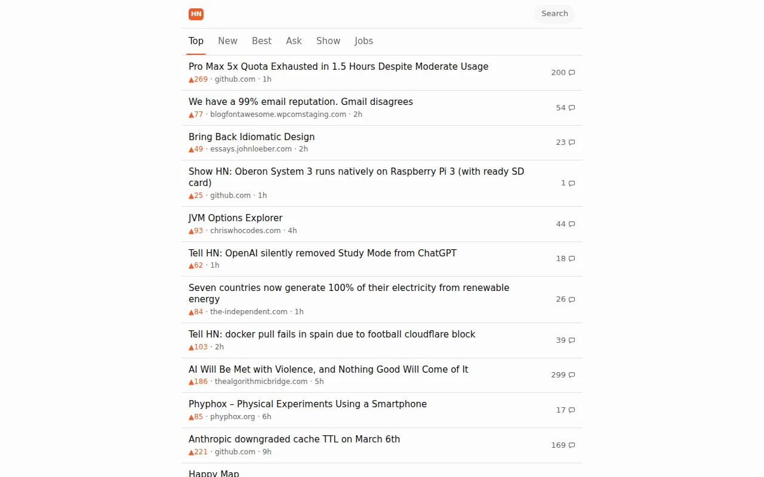
Task: View comments icon for OpenAI Study Mode story
Action: coord(572,259)
